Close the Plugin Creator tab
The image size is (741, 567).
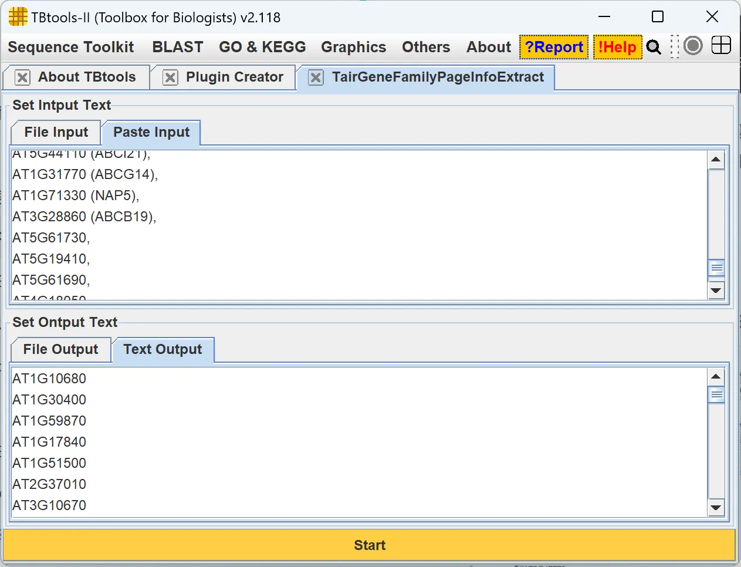pos(170,77)
